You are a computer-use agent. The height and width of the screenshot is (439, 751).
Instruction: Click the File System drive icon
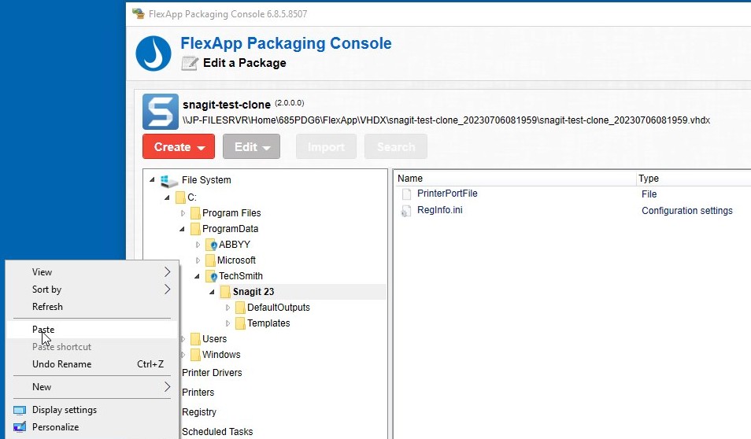tap(169, 180)
